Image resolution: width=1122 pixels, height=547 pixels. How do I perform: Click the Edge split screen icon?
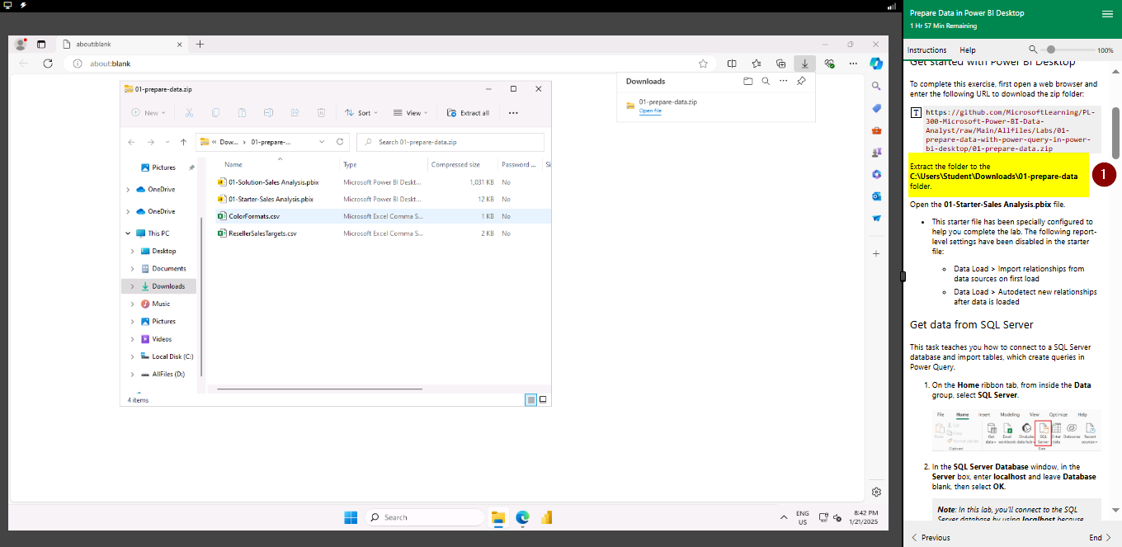(732, 64)
